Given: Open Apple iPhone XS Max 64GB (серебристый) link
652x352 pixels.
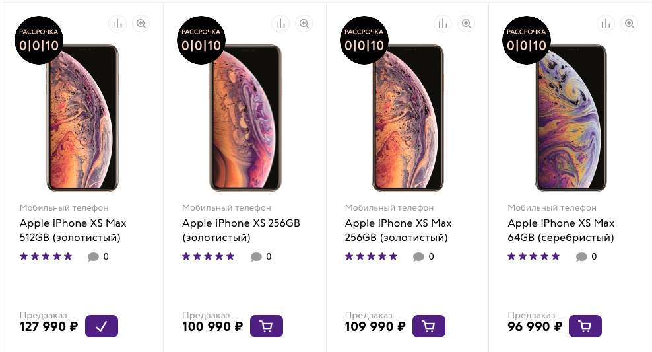Looking at the screenshot, I should click(561, 230).
